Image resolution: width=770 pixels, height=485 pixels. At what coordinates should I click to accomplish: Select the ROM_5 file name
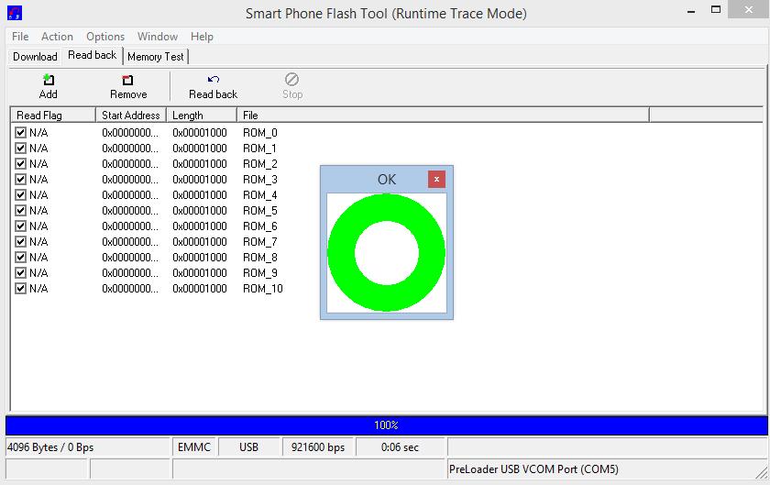pyautogui.click(x=260, y=210)
